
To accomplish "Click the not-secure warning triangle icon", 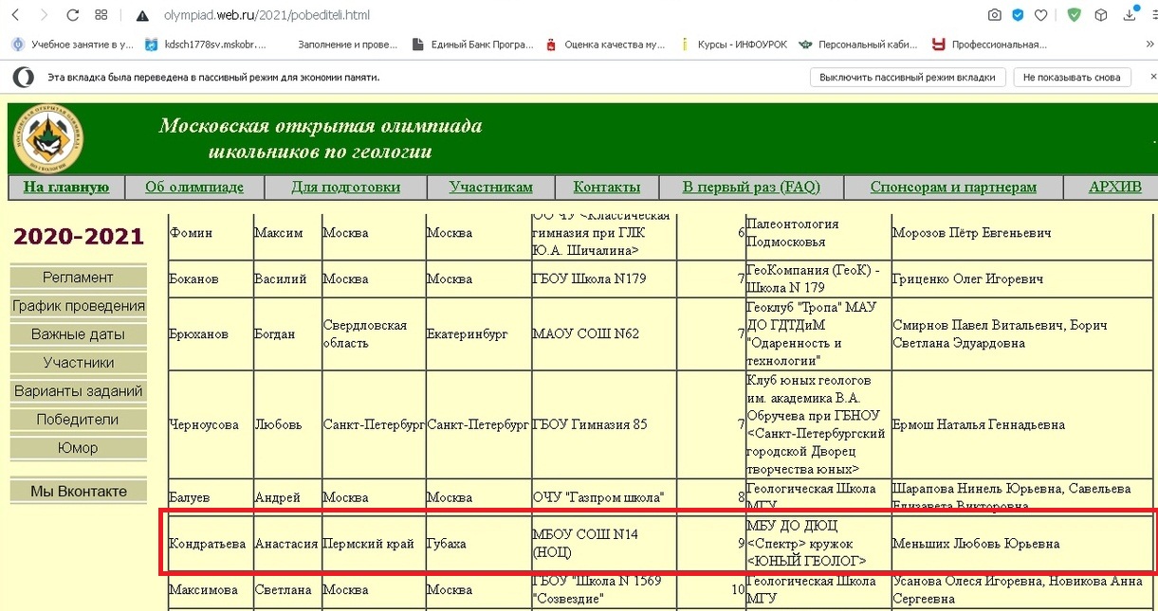I will [142, 16].
